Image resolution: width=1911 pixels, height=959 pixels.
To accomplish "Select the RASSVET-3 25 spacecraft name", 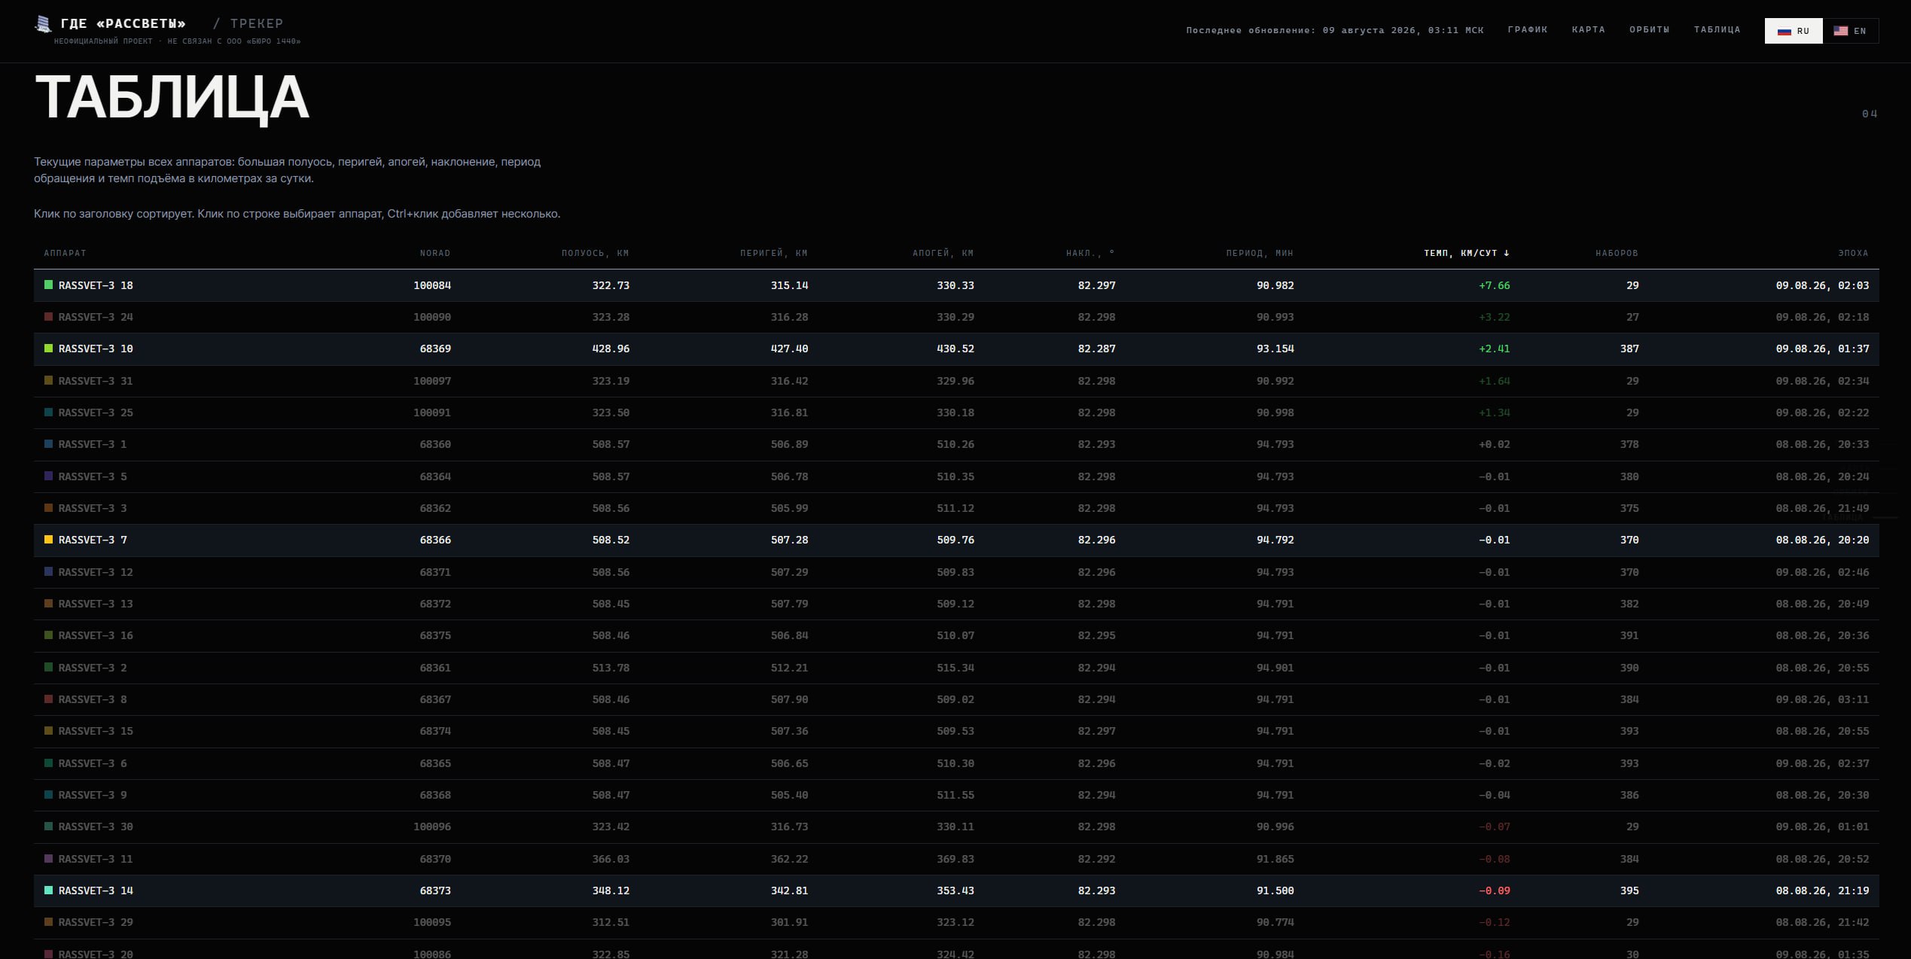I will tap(96, 413).
